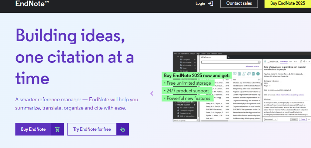Select the Edit tab in reference panel
Image resolution: width=311 pixels, height=148 pixels.
(x=291, y=62)
